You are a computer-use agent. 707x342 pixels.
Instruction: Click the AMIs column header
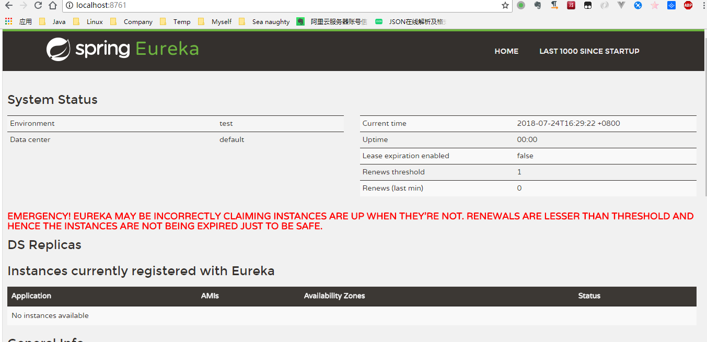tap(210, 296)
